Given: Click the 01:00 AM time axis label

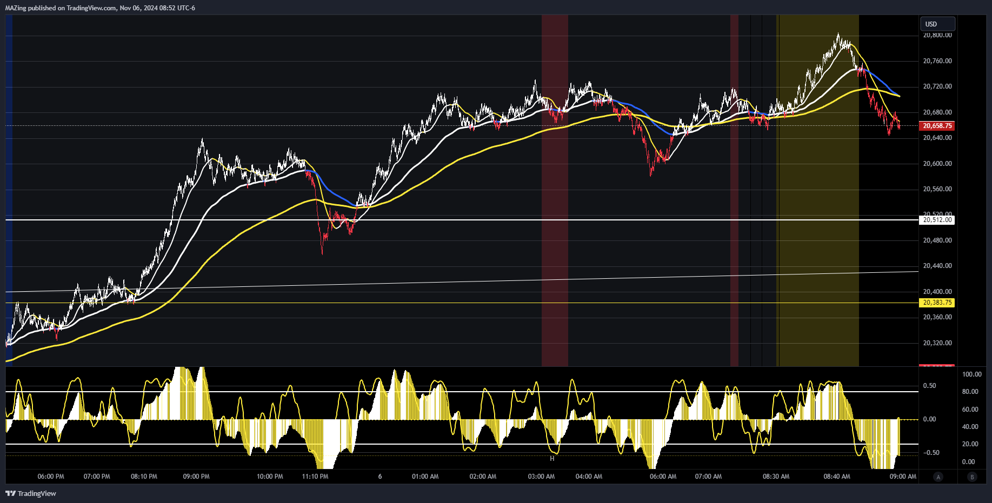Looking at the screenshot, I should (x=425, y=477).
